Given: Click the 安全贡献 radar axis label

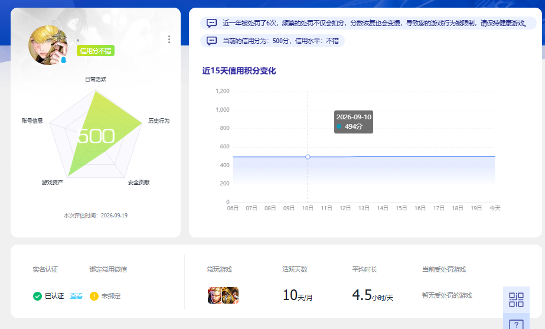Looking at the screenshot, I should pyautogui.click(x=139, y=183).
